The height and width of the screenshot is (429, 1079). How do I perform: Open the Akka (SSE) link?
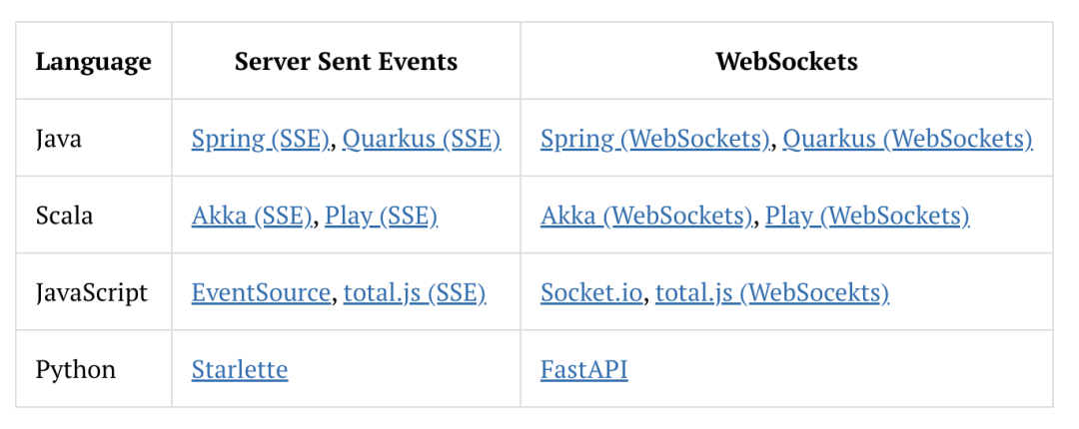(252, 215)
